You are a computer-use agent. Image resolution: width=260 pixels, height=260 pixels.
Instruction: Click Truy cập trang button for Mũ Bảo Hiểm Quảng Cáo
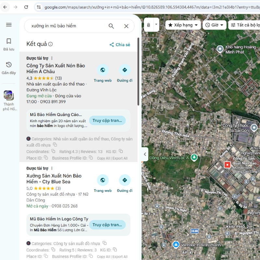pos(107,121)
